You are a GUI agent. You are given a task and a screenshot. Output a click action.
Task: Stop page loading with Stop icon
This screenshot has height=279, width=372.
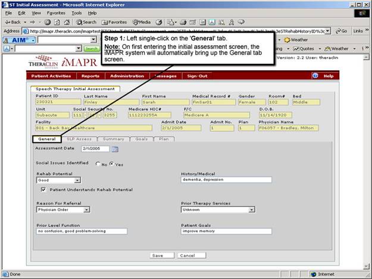point(48,22)
